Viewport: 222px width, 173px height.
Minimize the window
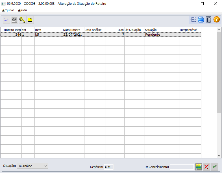[190, 4]
